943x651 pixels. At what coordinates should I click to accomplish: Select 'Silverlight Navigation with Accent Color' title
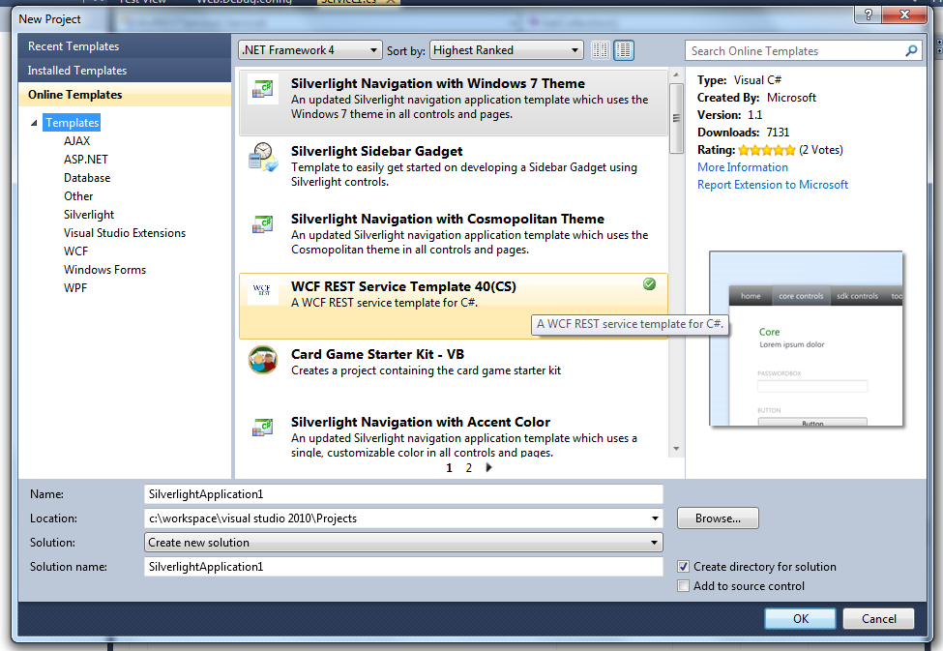click(421, 422)
